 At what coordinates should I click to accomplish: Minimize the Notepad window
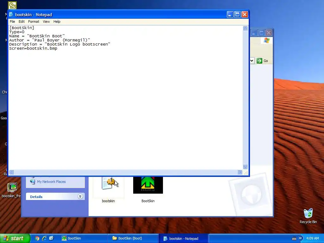coord(230,15)
